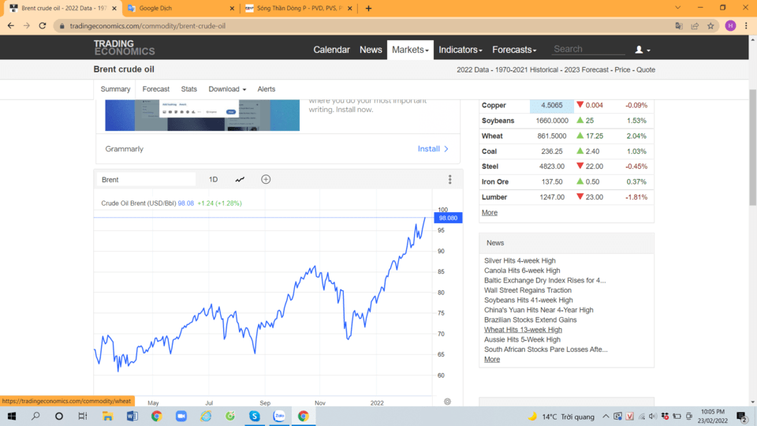This screenshot has height=426, width=757.
Task: Open a new browser tab
Action: tap(368, 8)
